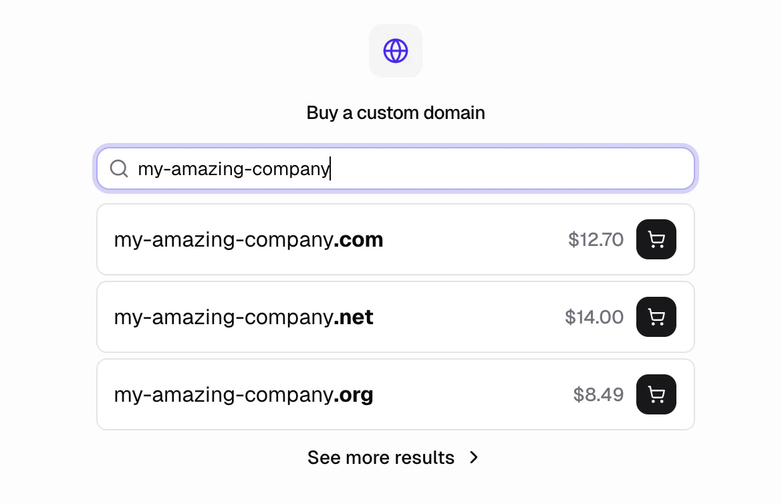Add my-amazing-company.com to the cart

pyautogui.click(x=656, y=239)
